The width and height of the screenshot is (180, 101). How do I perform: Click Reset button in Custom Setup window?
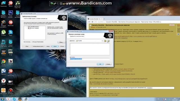tap(27, 46)
